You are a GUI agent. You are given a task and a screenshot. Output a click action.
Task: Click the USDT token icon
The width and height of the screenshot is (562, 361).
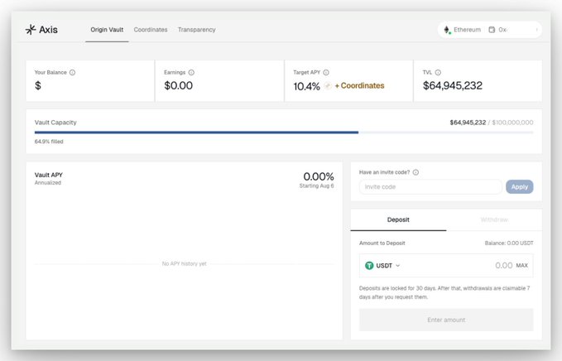click(369, 266)
